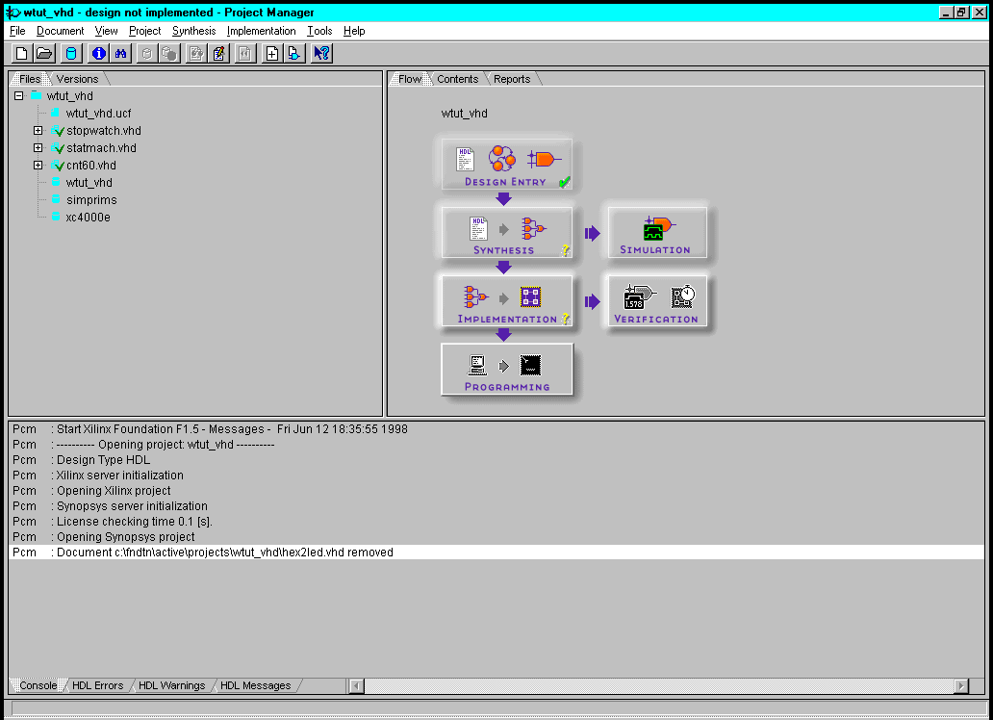Select the wtut_vhd library under cnt60.vhd
Screen dimensions: 993x720
(89, 183)
